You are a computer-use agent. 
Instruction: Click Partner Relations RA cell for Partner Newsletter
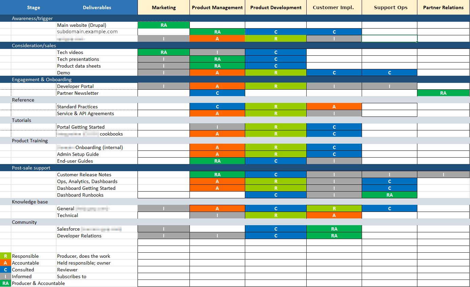pos(444,93)
